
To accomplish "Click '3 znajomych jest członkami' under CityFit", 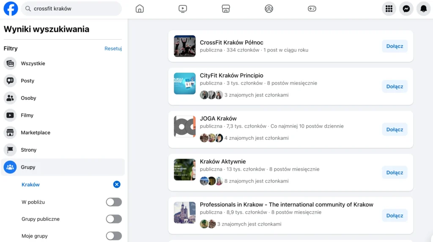I will [x=256, y=95].
